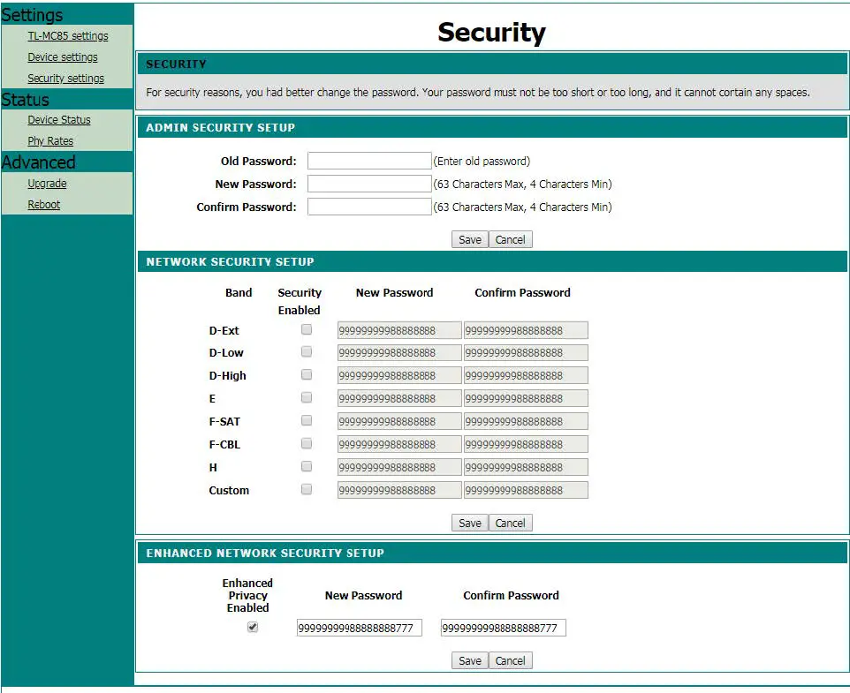The image size is (850, 693).
Task: Click the Custom band label
Action: pyautogui.click(x=229, y=491)
